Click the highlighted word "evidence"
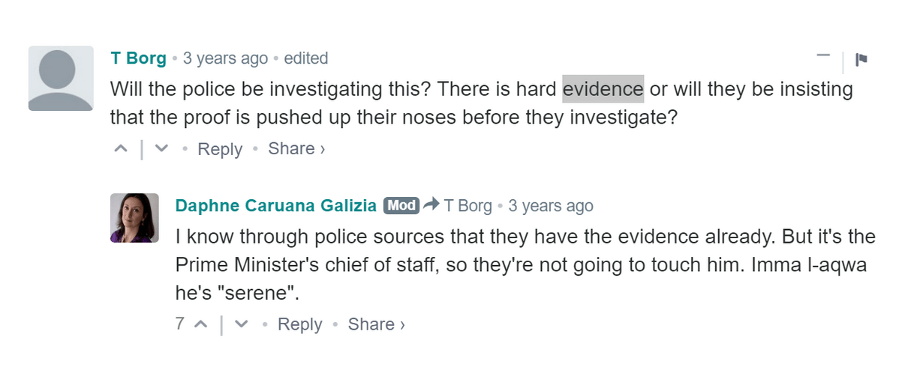Image resolution: width=920 pixels, height=385 pixels. [603, 89]
